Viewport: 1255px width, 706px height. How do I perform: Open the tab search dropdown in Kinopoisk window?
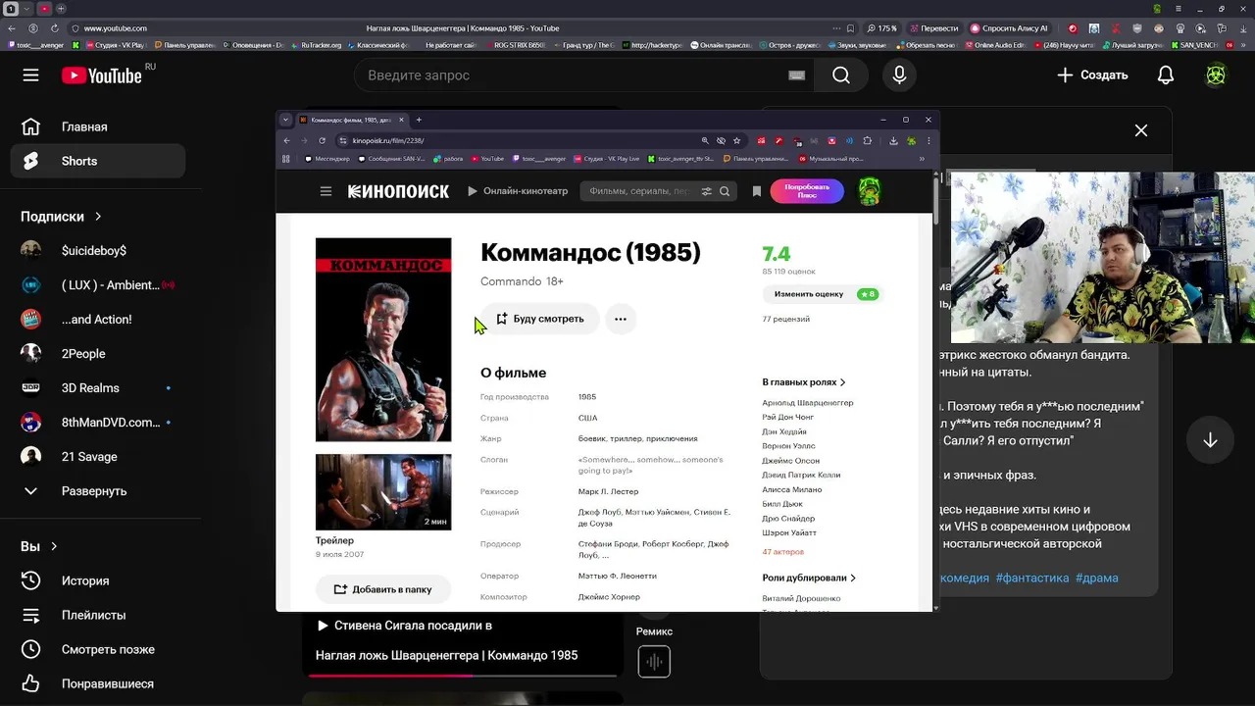coord(285,120)
